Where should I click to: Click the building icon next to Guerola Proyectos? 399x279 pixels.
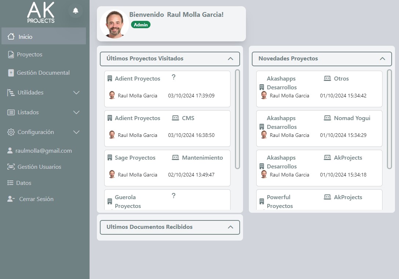[x=110, y=202]
